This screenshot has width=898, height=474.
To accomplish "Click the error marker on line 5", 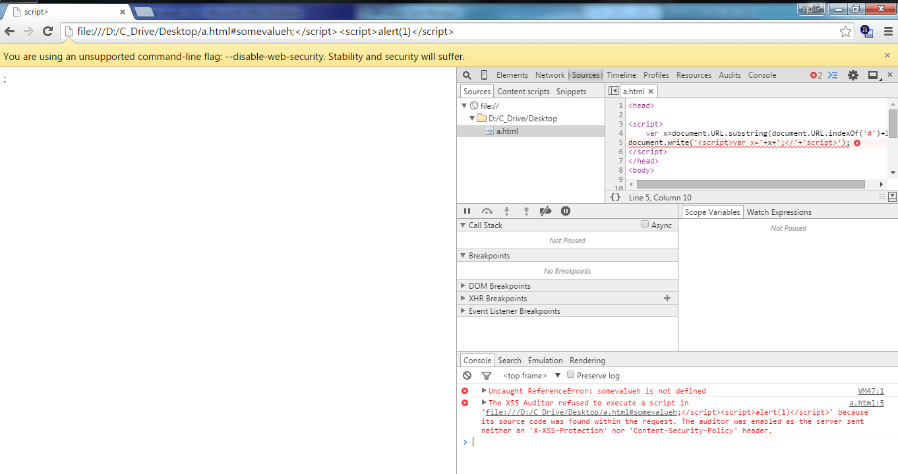I will 856,142.
